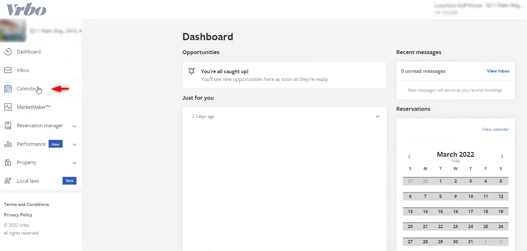The height and width of the screenshot is (251, 527).
Task: Click the '0 unread messages' text
Action: tap(423, 71)
